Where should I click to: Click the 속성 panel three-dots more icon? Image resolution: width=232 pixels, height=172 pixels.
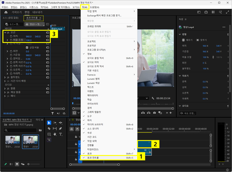(224, 27)
